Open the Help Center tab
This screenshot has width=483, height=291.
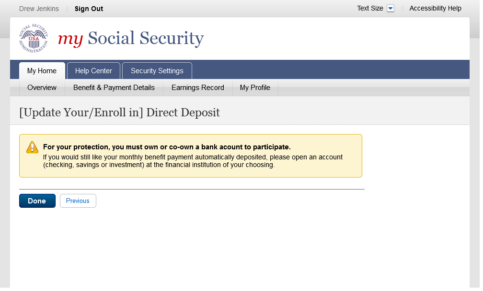[x=93, y=71]
